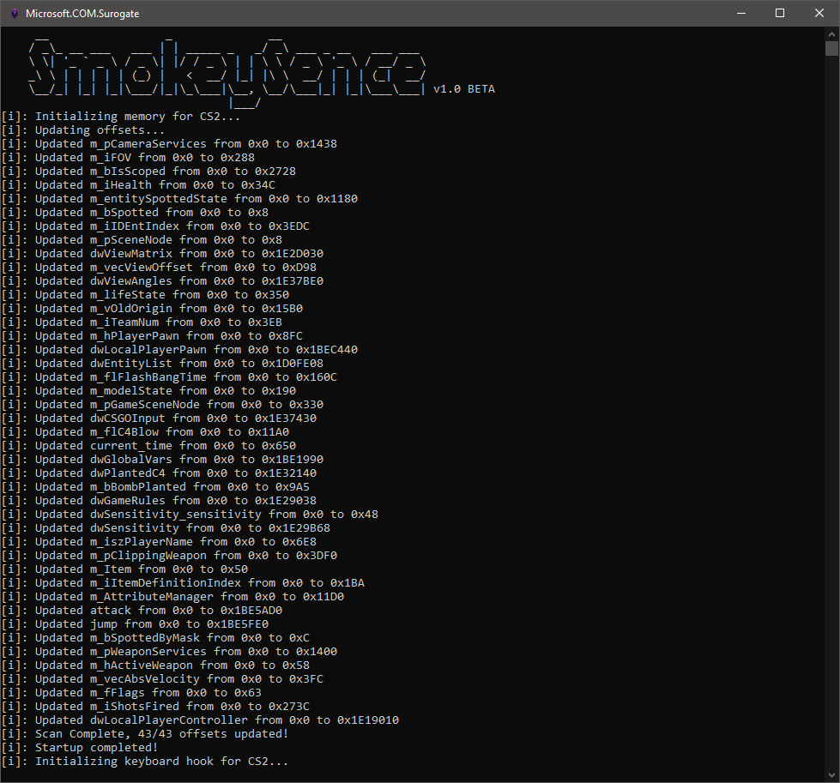Image resolution: width=840 pixels, height=783 pixels.
Task: Click the 'Updated jump' line
Action: pos(135,624)
